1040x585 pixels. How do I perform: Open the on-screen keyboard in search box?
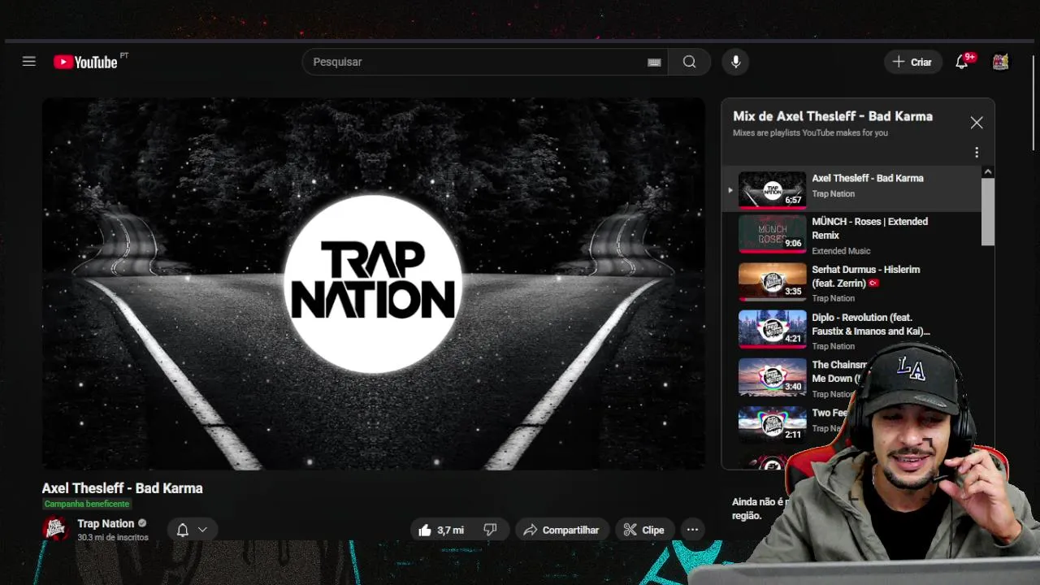(654, 63)
